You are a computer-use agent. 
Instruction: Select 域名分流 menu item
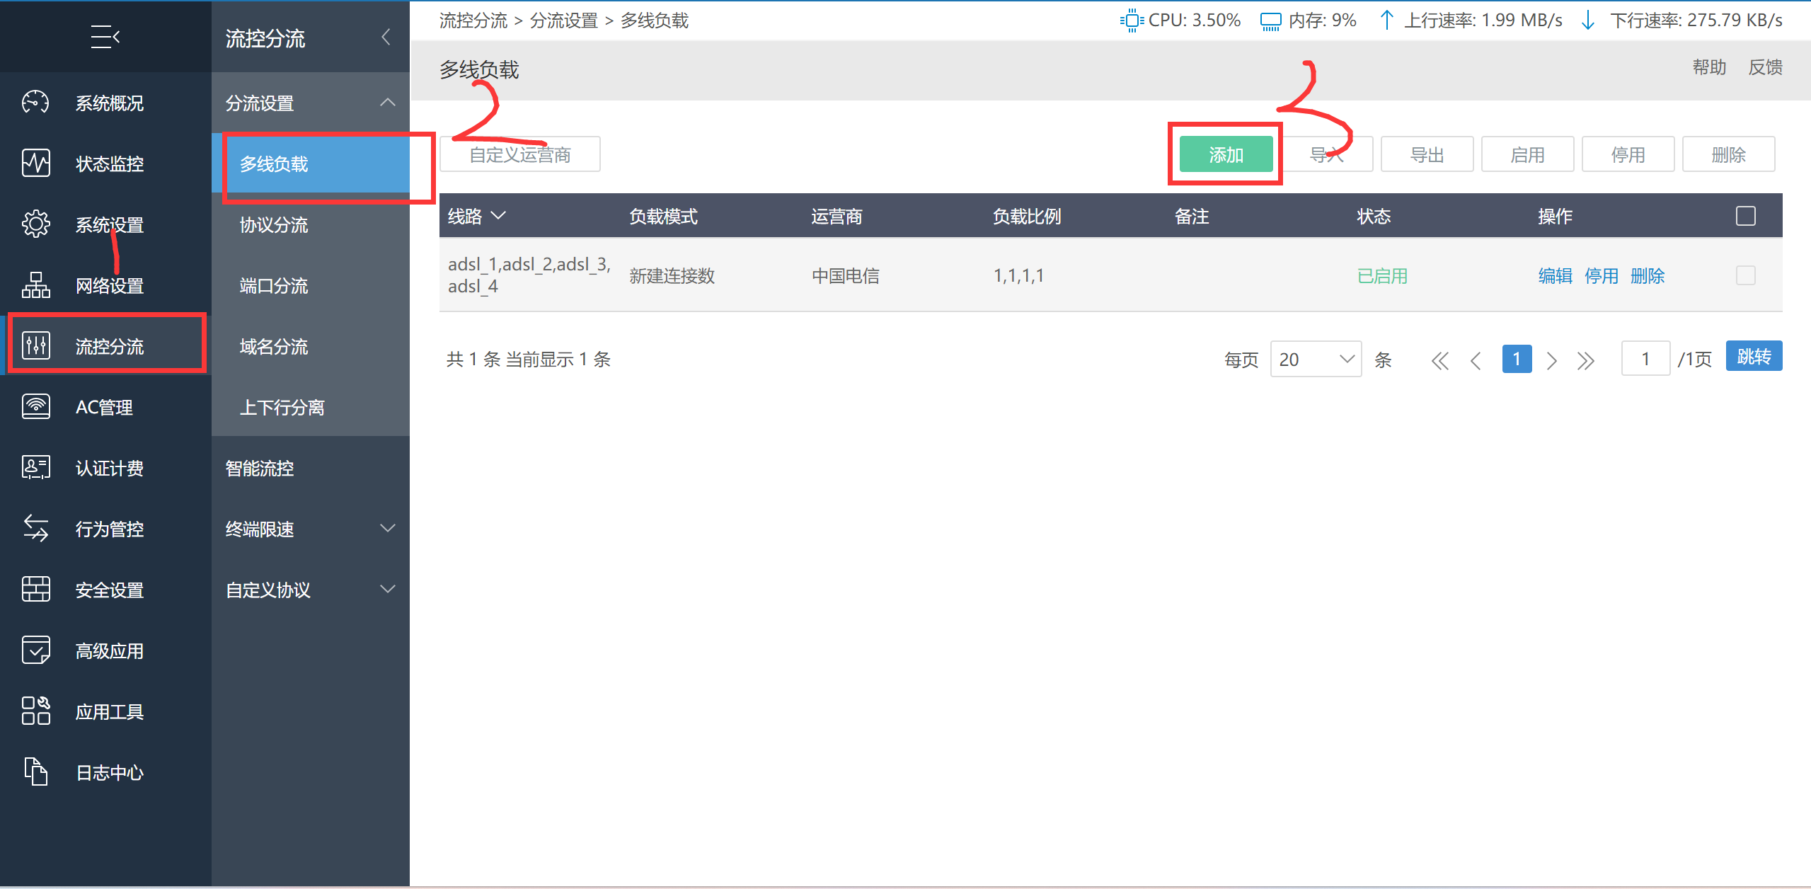[x=274, y=347]
